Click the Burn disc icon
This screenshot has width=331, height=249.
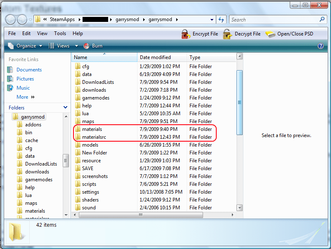click(86, 46)
